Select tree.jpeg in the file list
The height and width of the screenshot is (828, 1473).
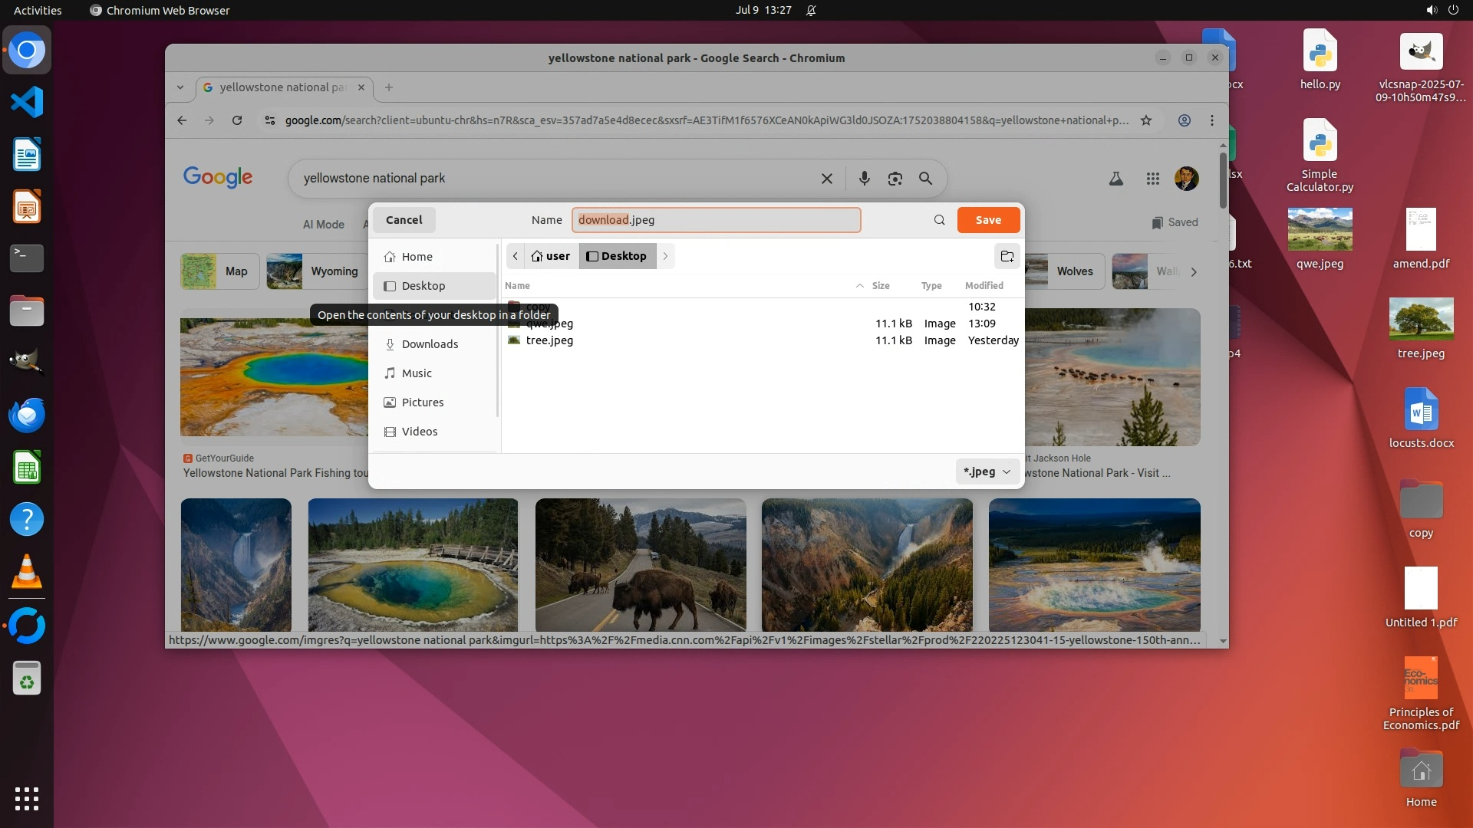(549, 340)
